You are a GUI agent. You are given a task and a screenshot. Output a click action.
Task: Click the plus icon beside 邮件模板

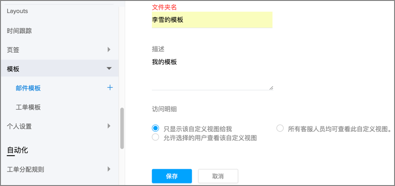110,88
